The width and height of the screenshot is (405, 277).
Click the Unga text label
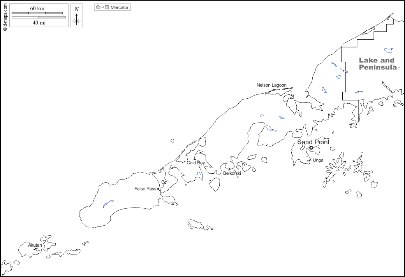(x=318, y=160)
